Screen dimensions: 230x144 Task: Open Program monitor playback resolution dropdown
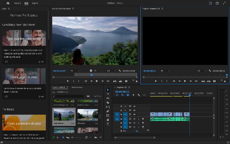[x=201, y=71]
